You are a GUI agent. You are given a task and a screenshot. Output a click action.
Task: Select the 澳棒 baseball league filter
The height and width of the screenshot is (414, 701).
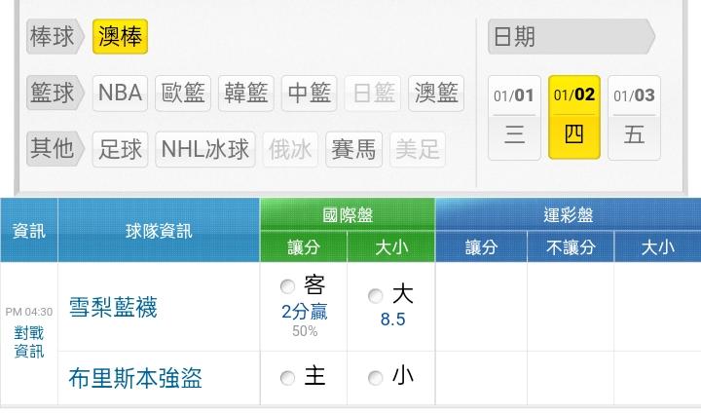120,37
